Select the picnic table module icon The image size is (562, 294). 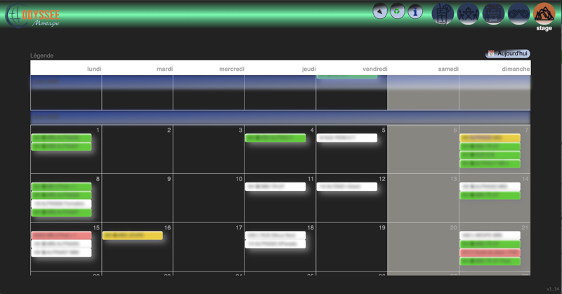click(468, 13)
